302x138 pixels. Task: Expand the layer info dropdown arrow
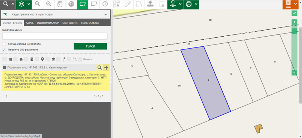tap(180, 4)
